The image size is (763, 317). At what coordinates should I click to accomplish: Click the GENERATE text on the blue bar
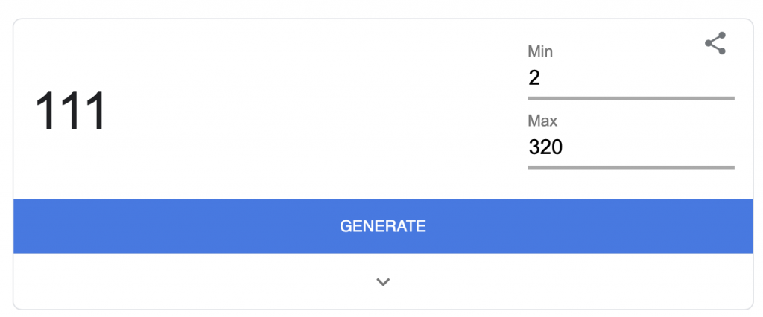383,226
